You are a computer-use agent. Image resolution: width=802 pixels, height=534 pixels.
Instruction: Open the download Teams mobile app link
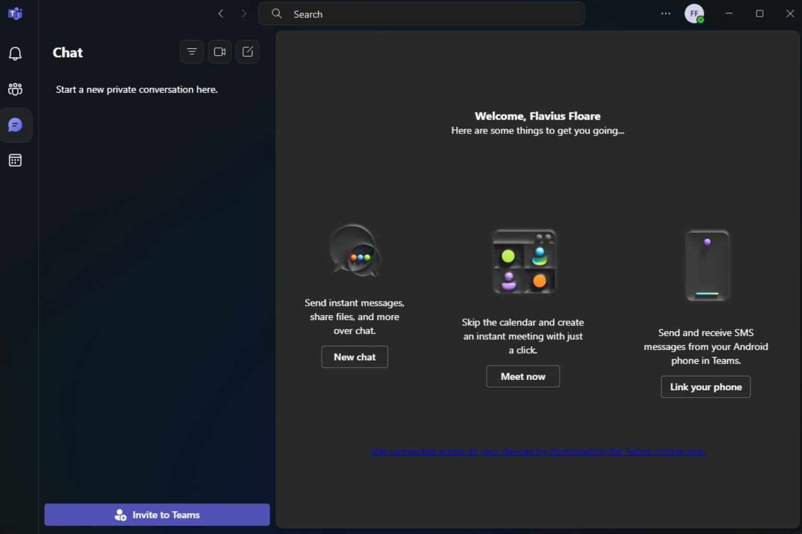pyautogui.click(x=537, y=451)
